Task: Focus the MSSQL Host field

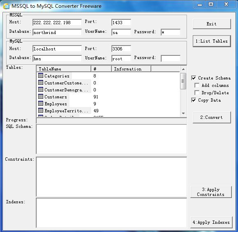Action: [57, 23]
